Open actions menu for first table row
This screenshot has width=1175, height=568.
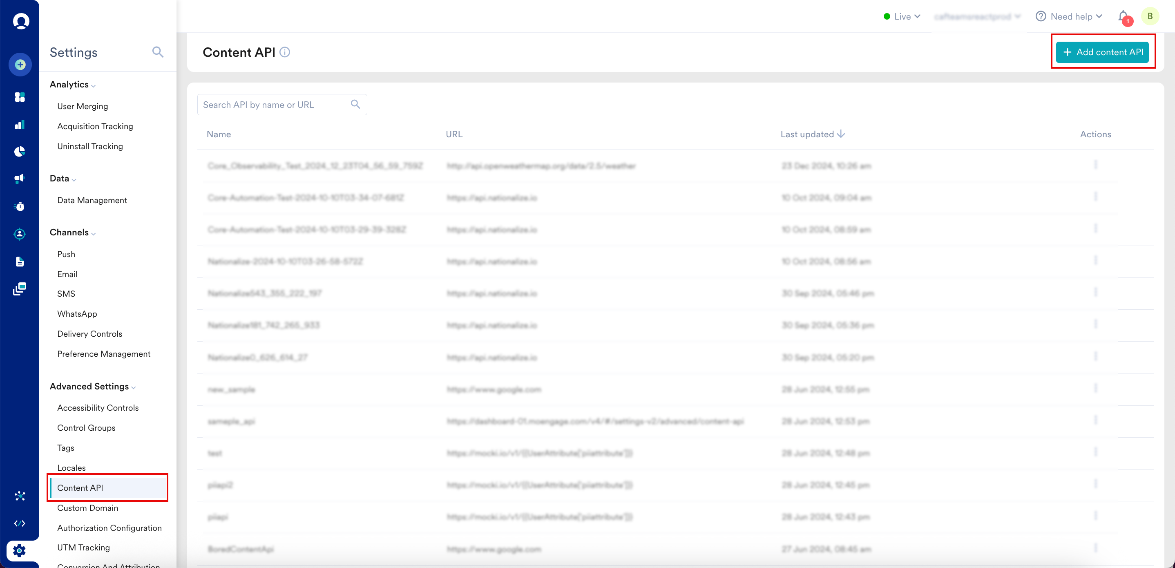click(1095, 165)
